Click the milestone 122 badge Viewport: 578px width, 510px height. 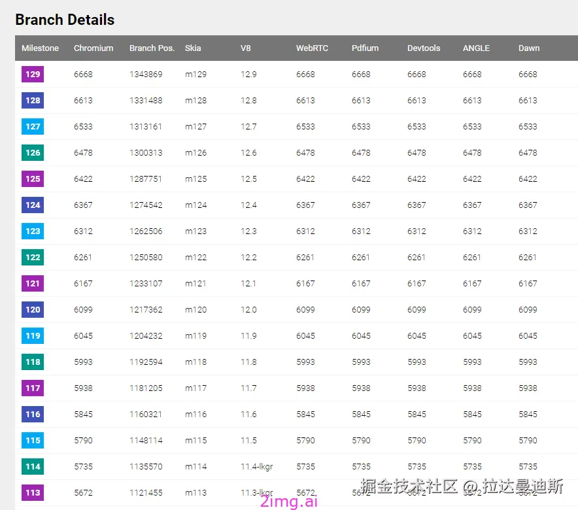33,257
